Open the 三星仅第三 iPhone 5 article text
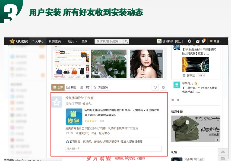The image size is (231, 161). 200,90
